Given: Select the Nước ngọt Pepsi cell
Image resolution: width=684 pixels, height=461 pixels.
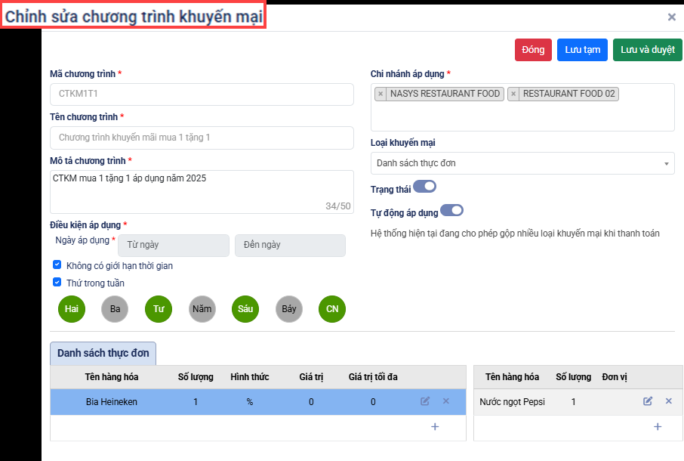Looking at the screenshot, I should click(512, 402).
